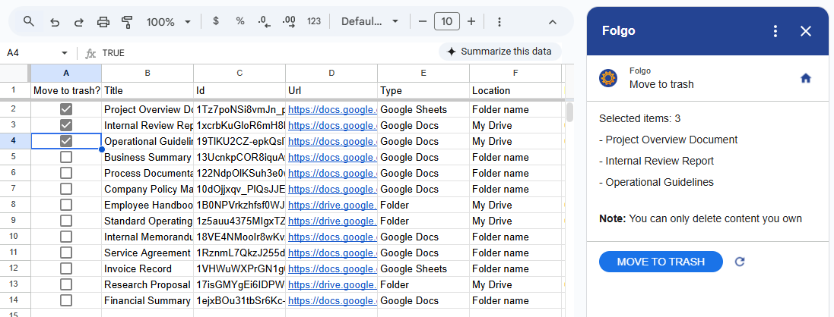This screenshot has height=317, width=834.
Task: Click Id cell starting 1VHWuWXPrGN1
Action: 239,268
